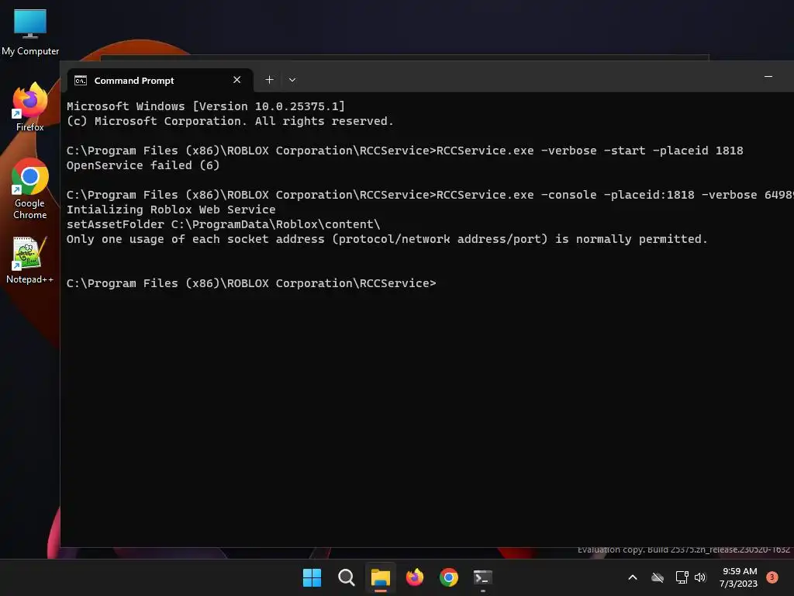The height and width of the screenshot is (596, 794).
Task: Click the Command Prompt tab icon
Action: pyautogui.click(x=81, y=81)
